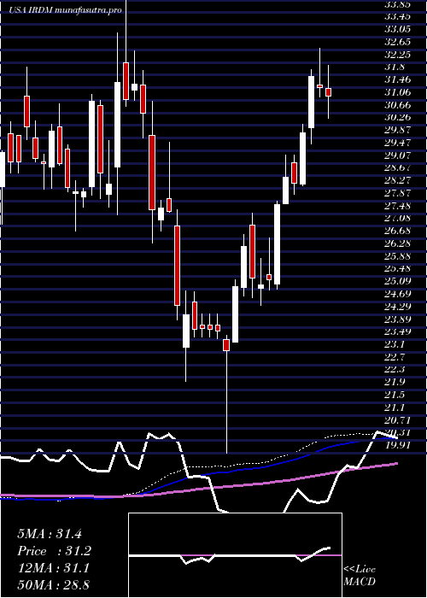Click the tall white candle at 31.46
The height and width of the screenshot is (598, 427).
pos(312,102)
